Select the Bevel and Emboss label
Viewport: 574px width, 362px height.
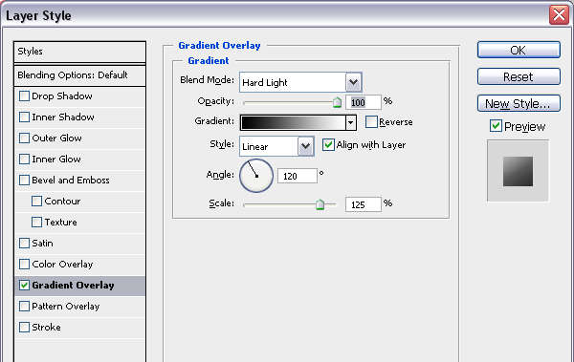(x=71, y=181)
